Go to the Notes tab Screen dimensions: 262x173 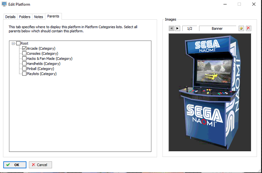tap(39, 17)
